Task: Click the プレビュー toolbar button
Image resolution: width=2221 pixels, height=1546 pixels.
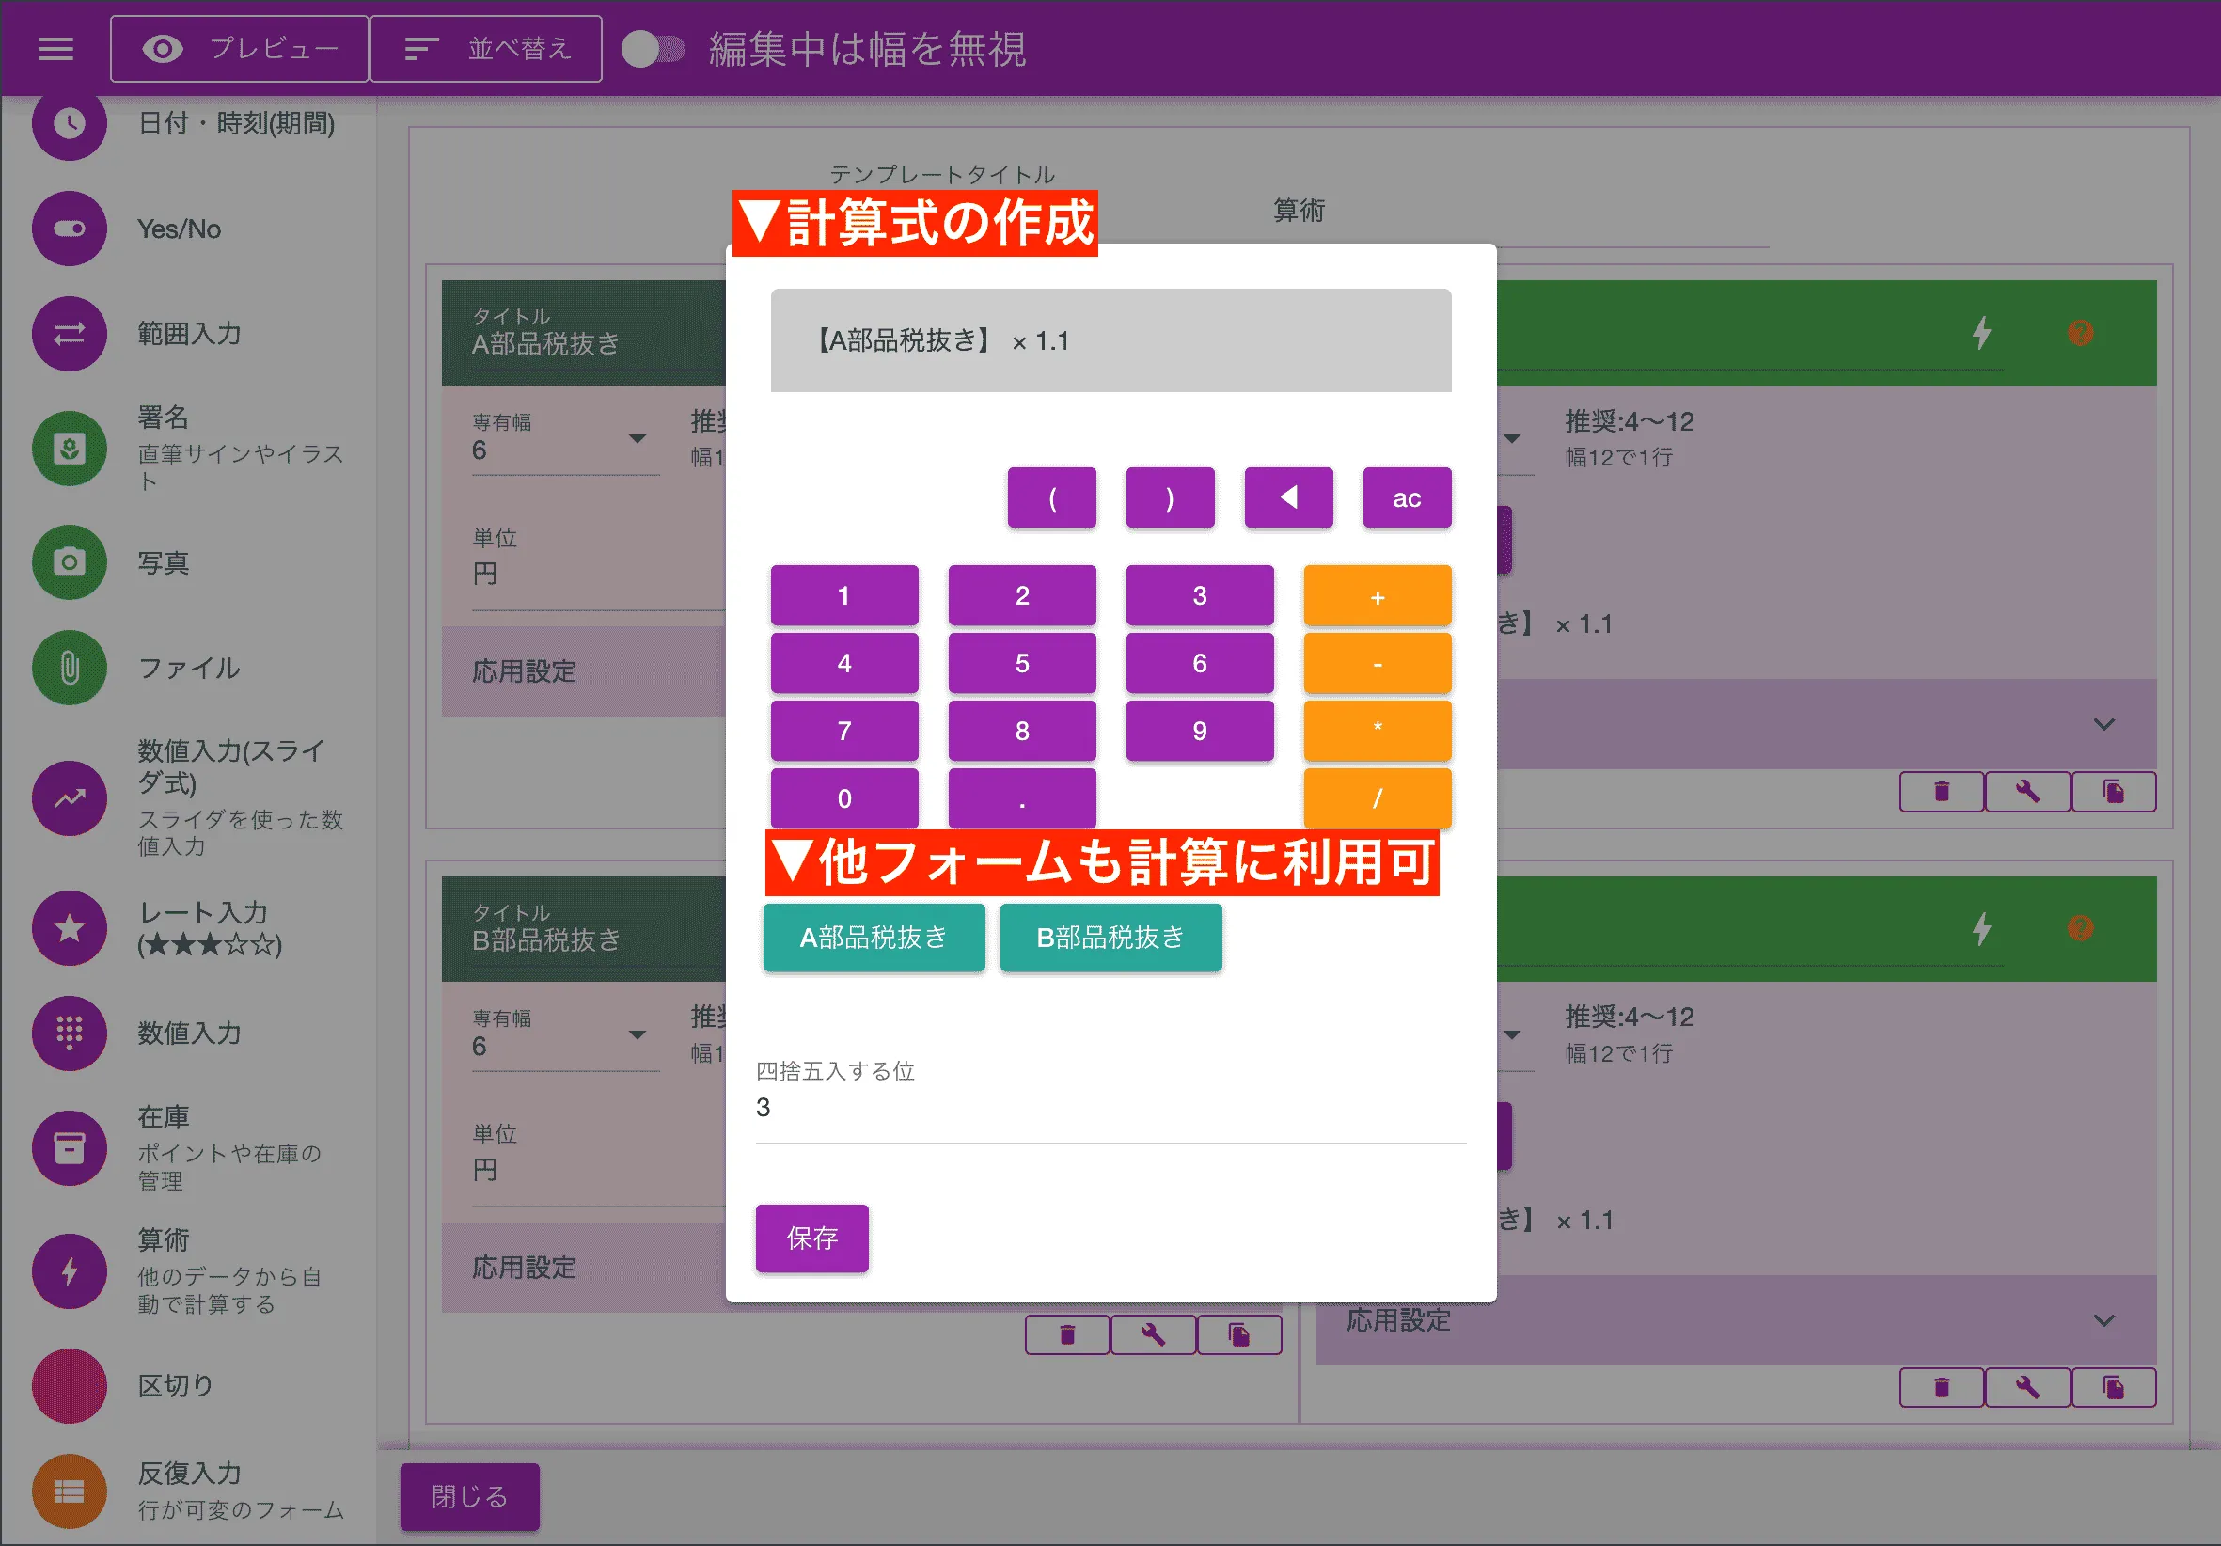Action: [x=239, y=48]
